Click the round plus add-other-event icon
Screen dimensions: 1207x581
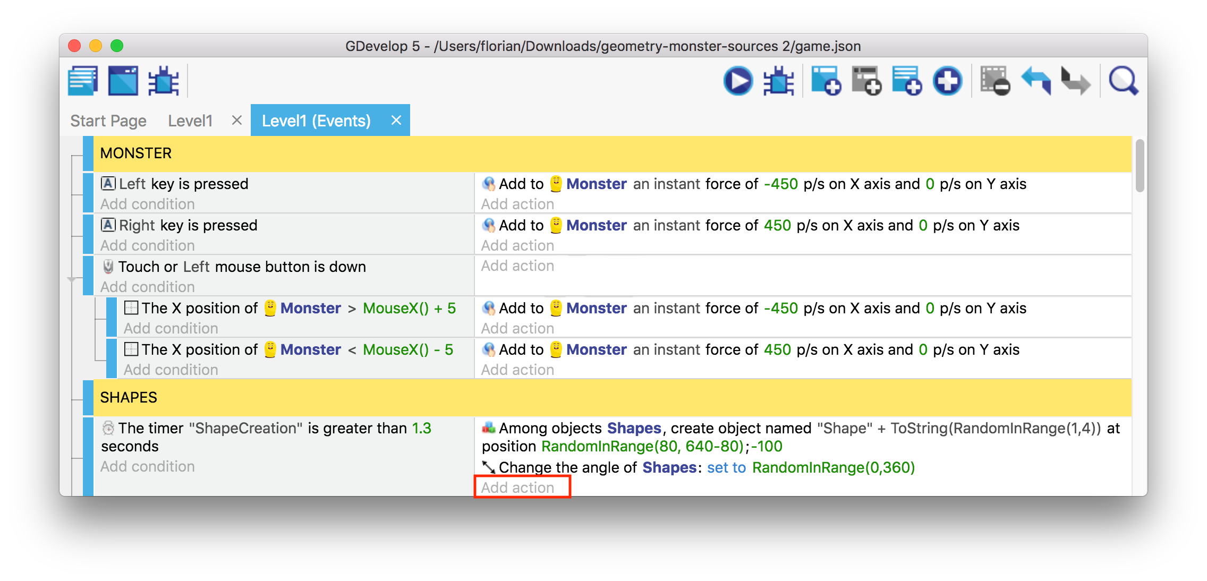tap(947, 81)
